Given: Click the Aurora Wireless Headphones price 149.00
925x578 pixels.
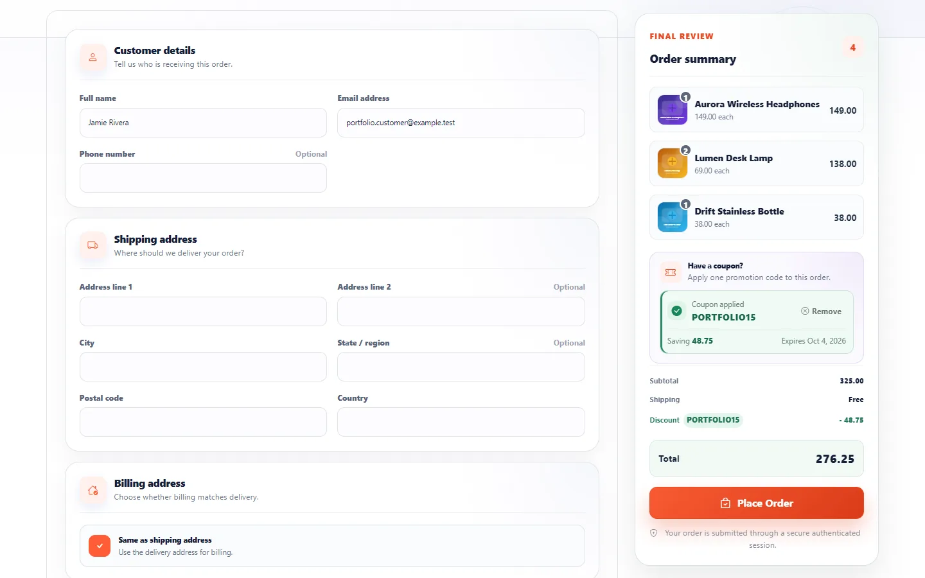Looking at the screenshot, I should point(843,110).
